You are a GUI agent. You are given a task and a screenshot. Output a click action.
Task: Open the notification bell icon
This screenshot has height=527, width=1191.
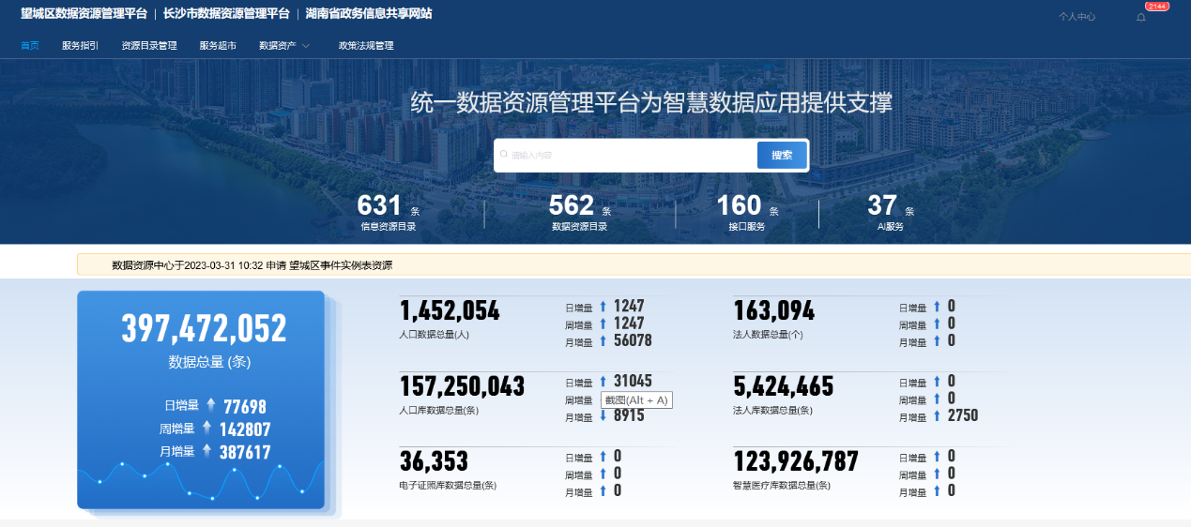tap(1141, 17)
